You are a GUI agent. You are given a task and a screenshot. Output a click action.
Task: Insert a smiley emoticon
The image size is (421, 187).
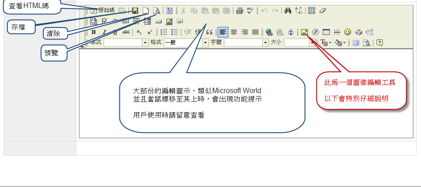347,32
